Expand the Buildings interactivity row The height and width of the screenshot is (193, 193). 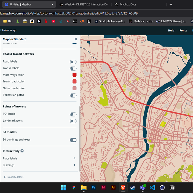pos(74,165)
